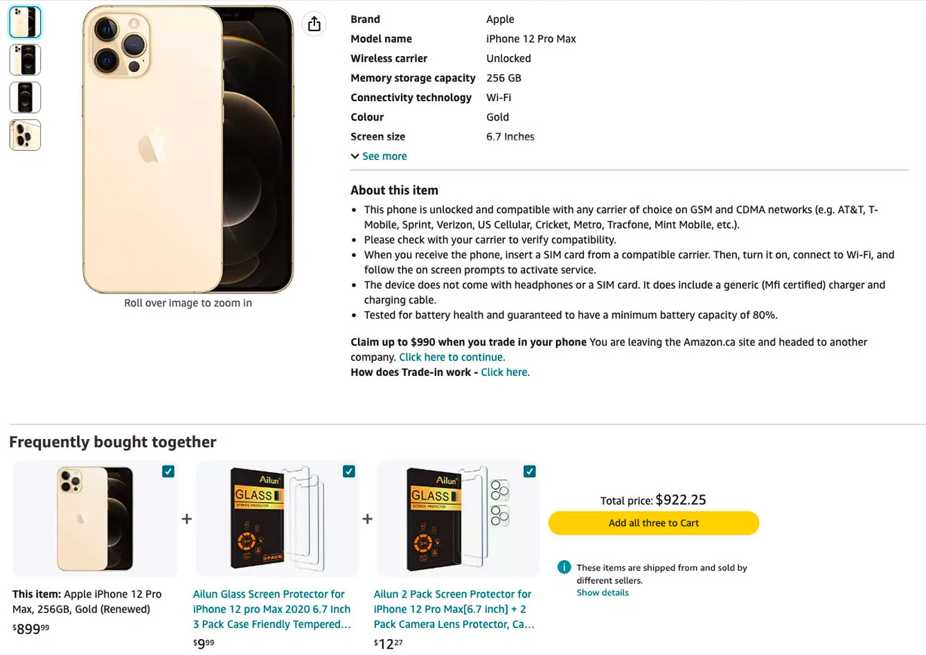Click Add all three to Cart
Viewport: 926px width, 655px height.
pyautogui.click(x=653, y=523)
